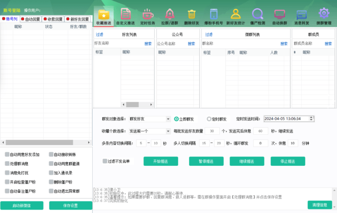
Task: Open the 自定义推送 custom push tool
Action: click(x=126, y=17)
